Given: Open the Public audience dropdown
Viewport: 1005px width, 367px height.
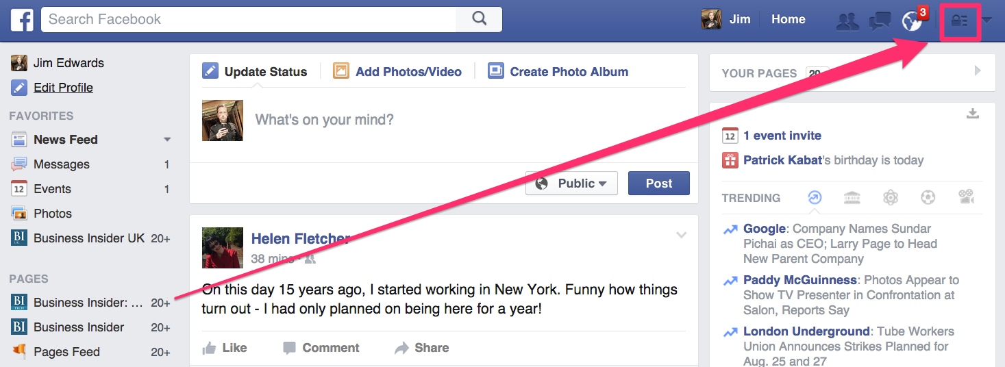Looking at the screenshot, I should (x=571, y=183).
